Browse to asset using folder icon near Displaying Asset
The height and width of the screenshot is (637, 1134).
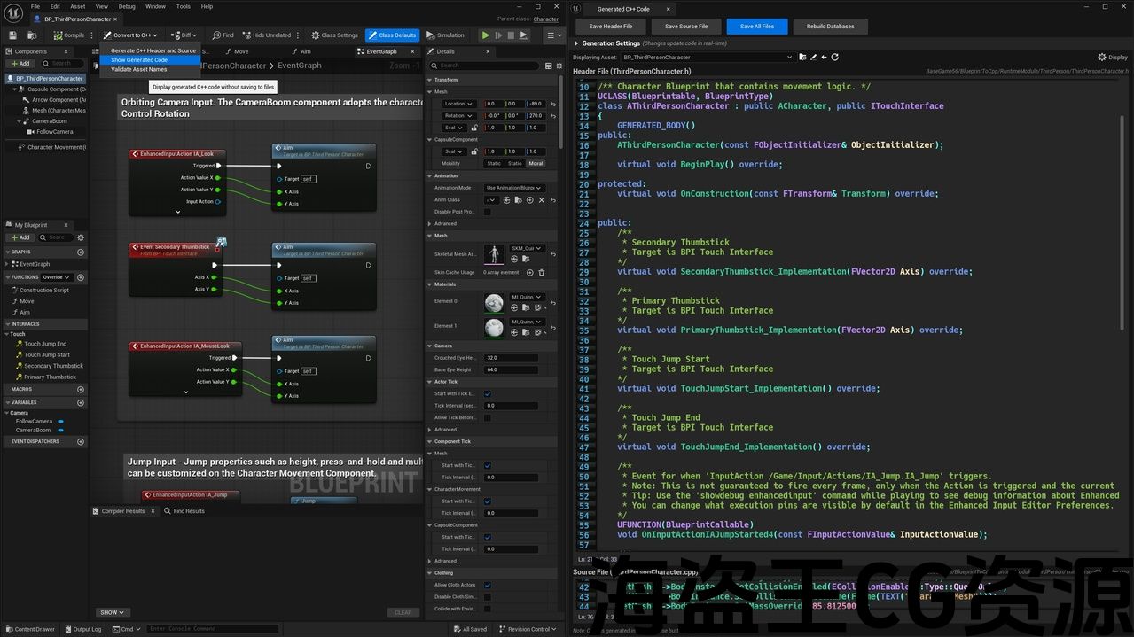pyautogui.click(x=802, y=58)
